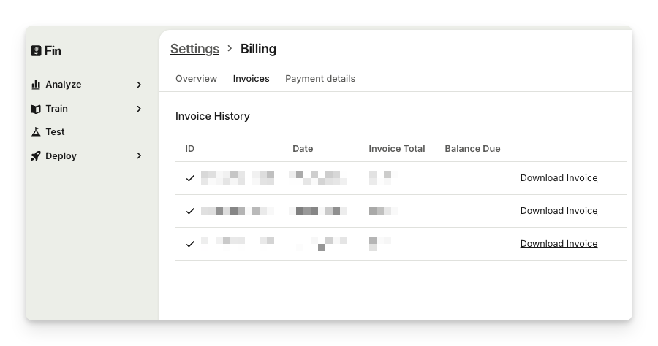Click the Fin logo icon

36,51
